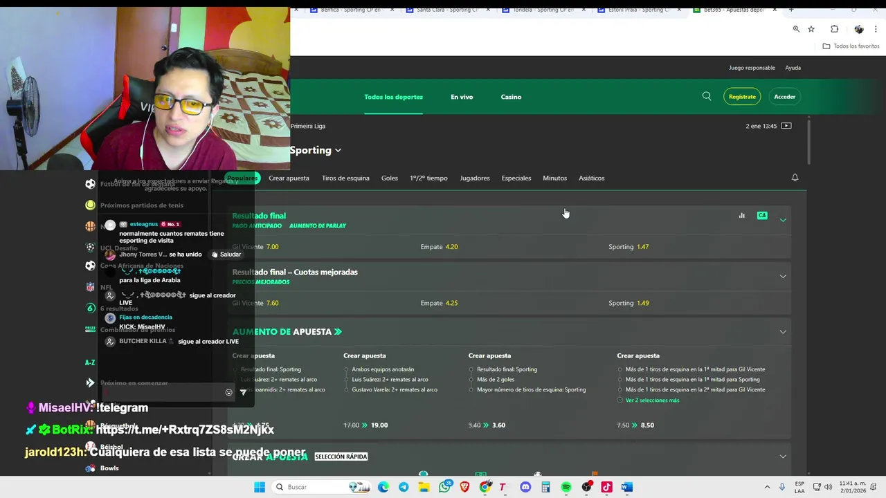The height and width of the screenshot is (498, 886).
Task: Select corners 2ª mitad para Gil Vicente
Action: pyautogui.click(x=695, y=389)
